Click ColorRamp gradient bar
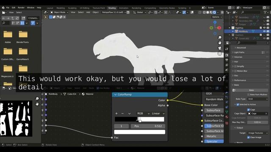Viewport: 271px width, 152px height. click(x=139, y=119)
